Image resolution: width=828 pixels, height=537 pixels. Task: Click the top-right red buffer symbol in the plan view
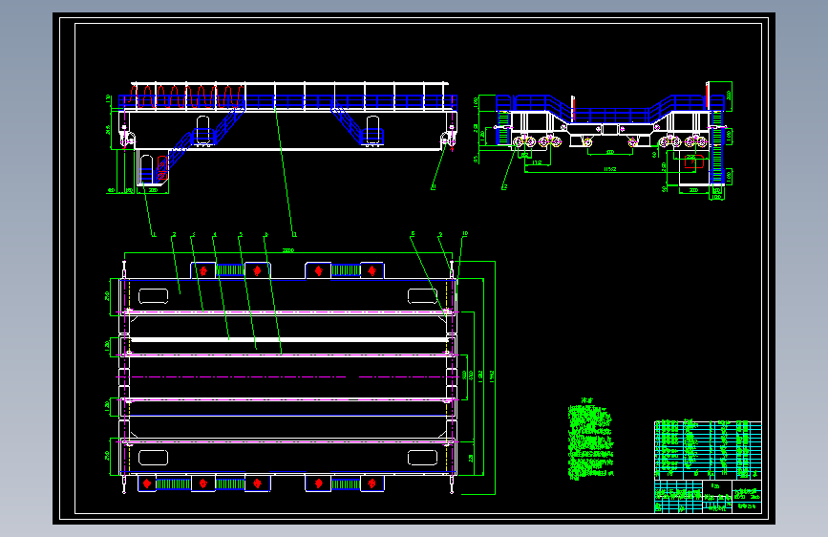372,271
